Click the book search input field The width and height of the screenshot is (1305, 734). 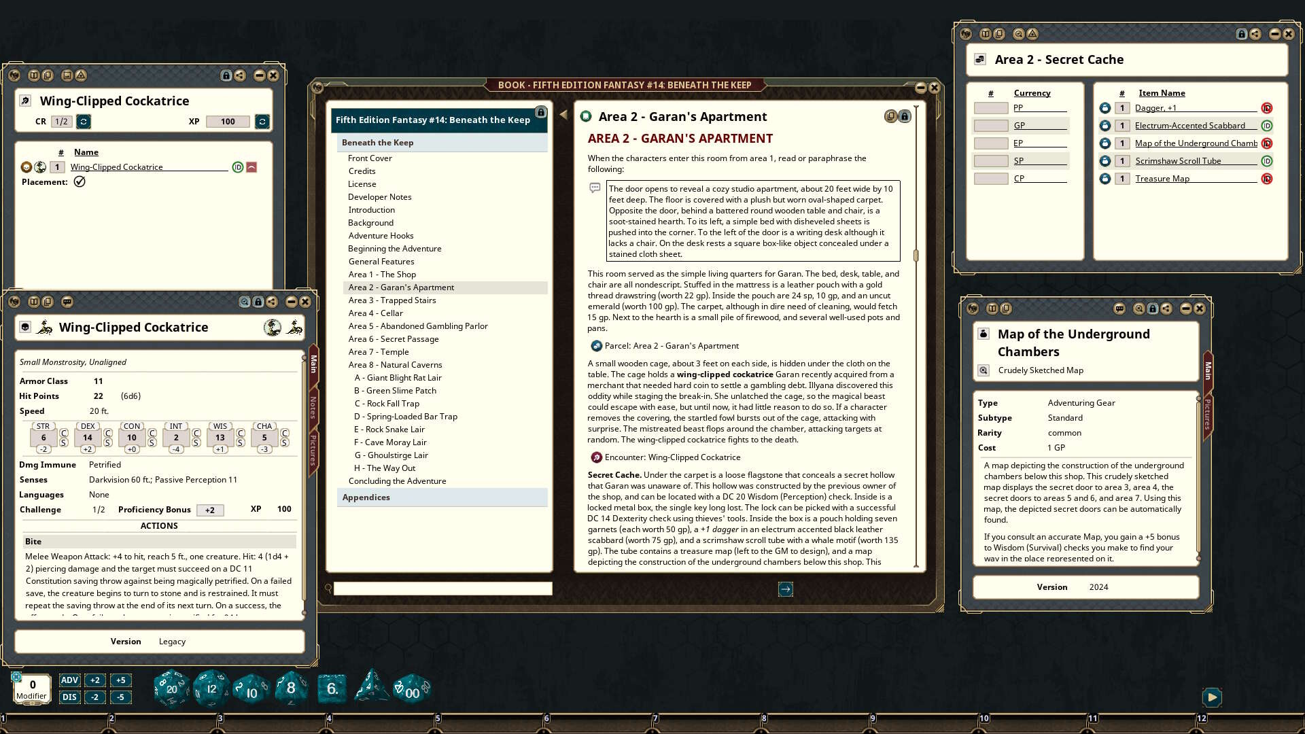[442, 589]
